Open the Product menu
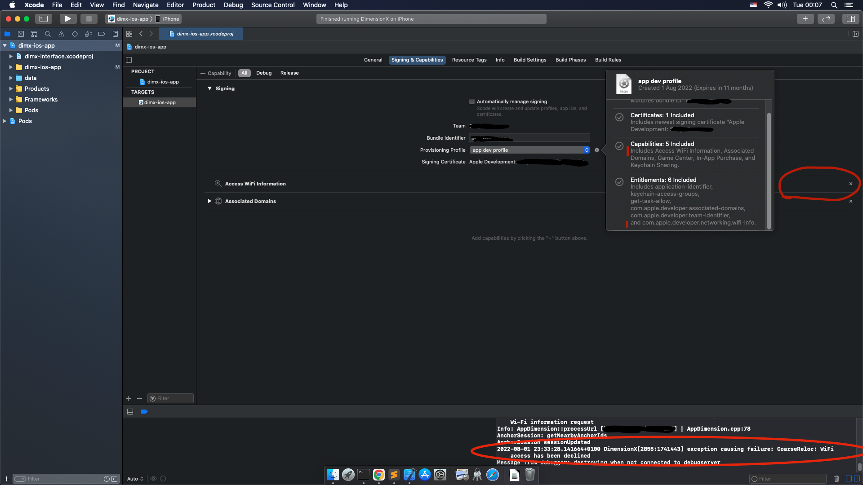The height and width of the screenshot is (485, 863). pyautogui.click(x=204, y=5)
